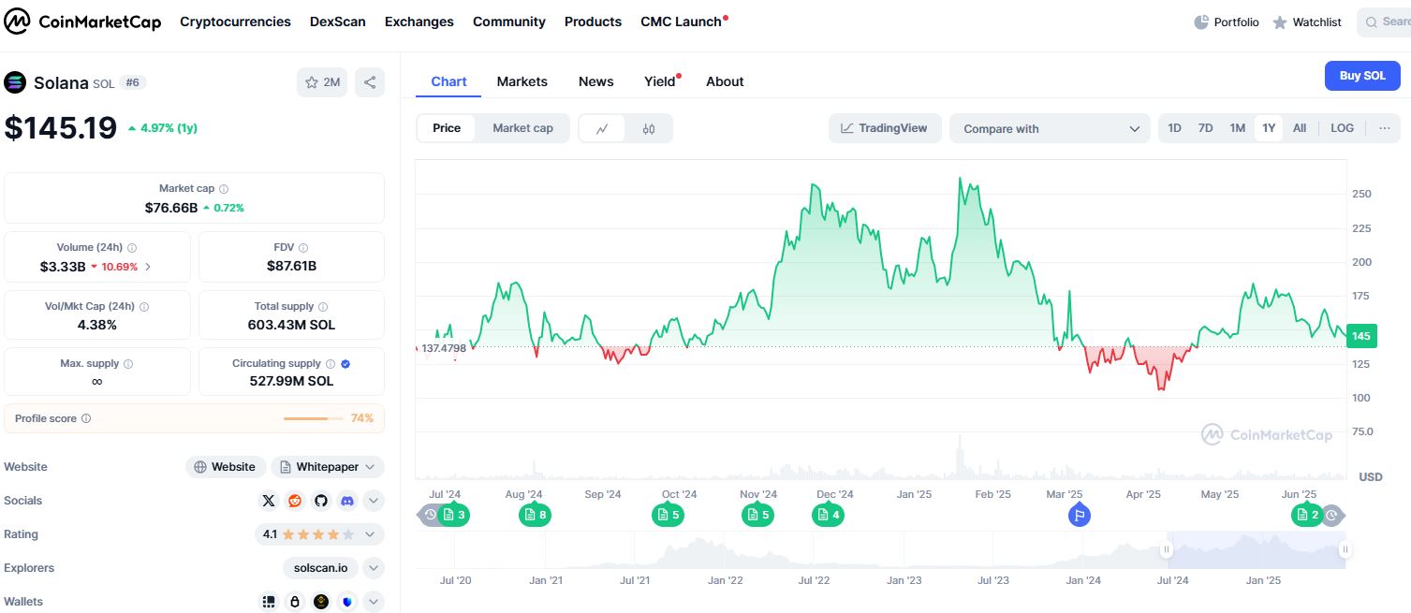The width and height of the screenshot is (1411, 613).
Task: Click the clock icon after marker 2
Action: coord(1332,515)
